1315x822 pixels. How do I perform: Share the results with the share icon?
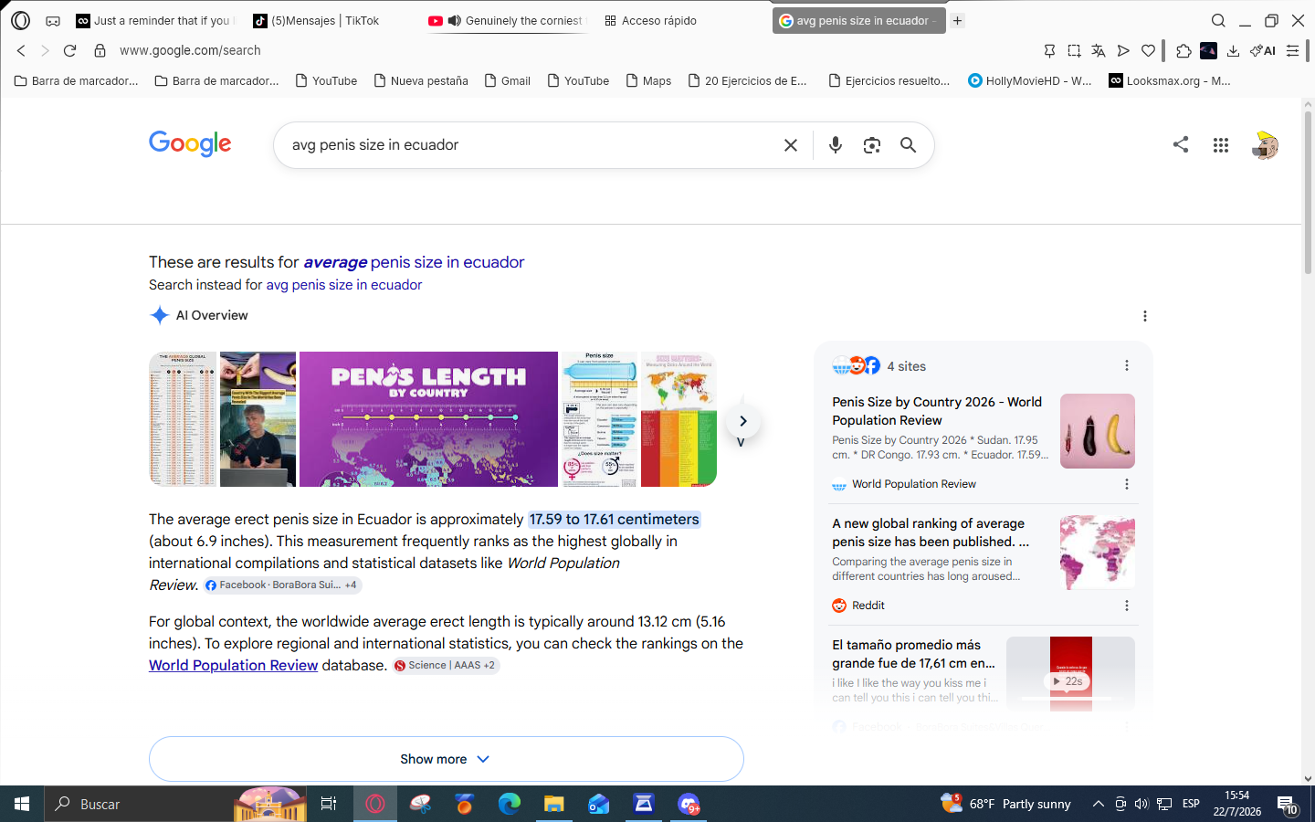1181,143
